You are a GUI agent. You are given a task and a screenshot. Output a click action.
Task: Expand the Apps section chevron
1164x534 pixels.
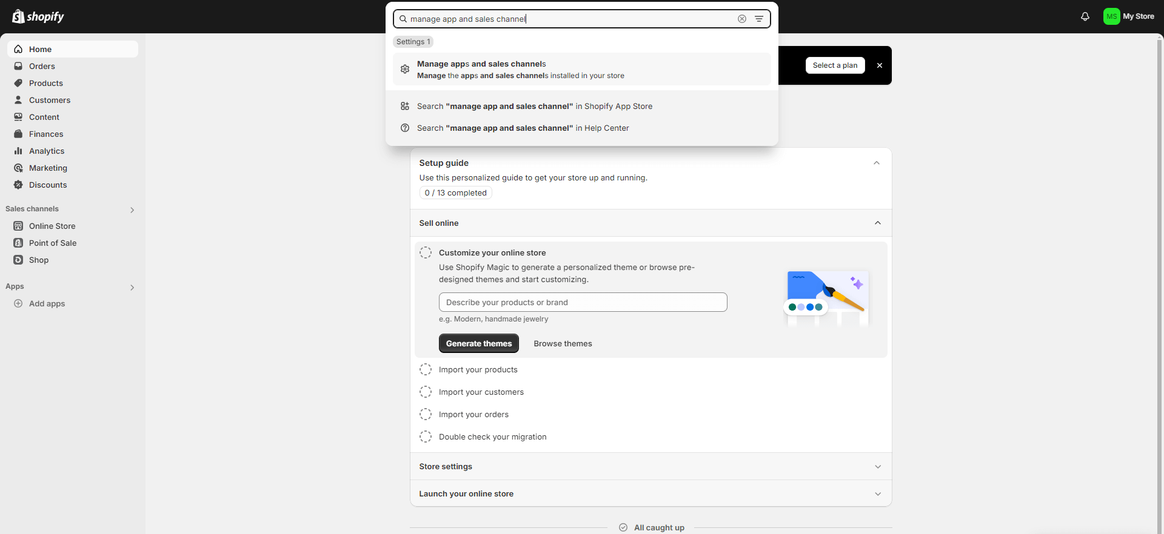[x=132, y=287]
